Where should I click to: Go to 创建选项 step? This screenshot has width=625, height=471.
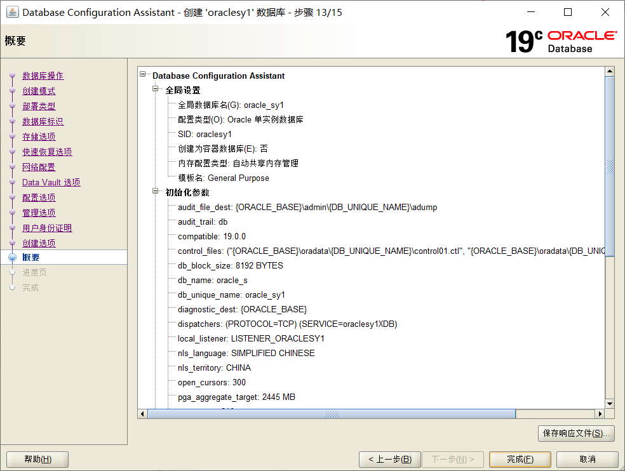[39, 242]
